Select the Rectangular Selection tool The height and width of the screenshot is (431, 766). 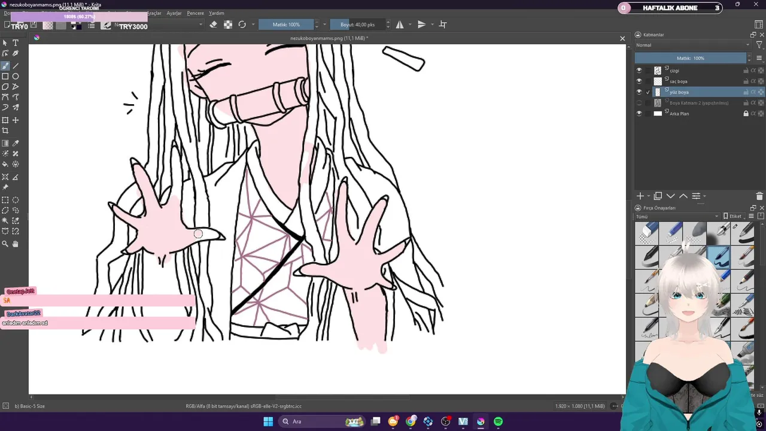click(x=5, y=201)
